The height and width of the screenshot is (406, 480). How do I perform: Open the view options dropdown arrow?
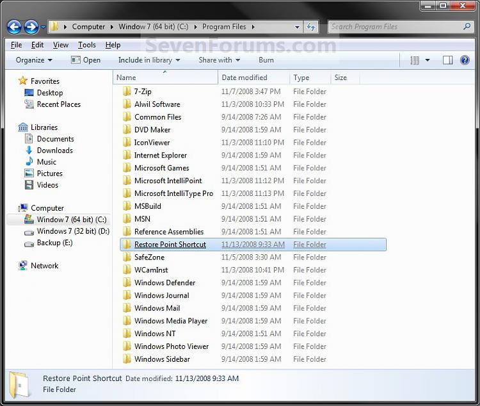[428, 60]
